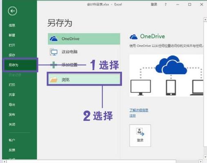Select OneDrive as save location
This screenshot has height=163, width=207.
click(x=84, y=39)
